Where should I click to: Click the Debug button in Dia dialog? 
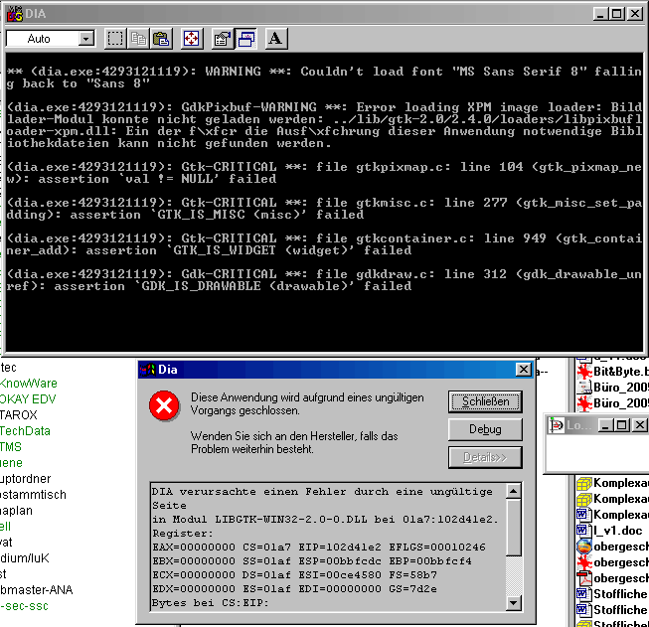coord(484,429)
